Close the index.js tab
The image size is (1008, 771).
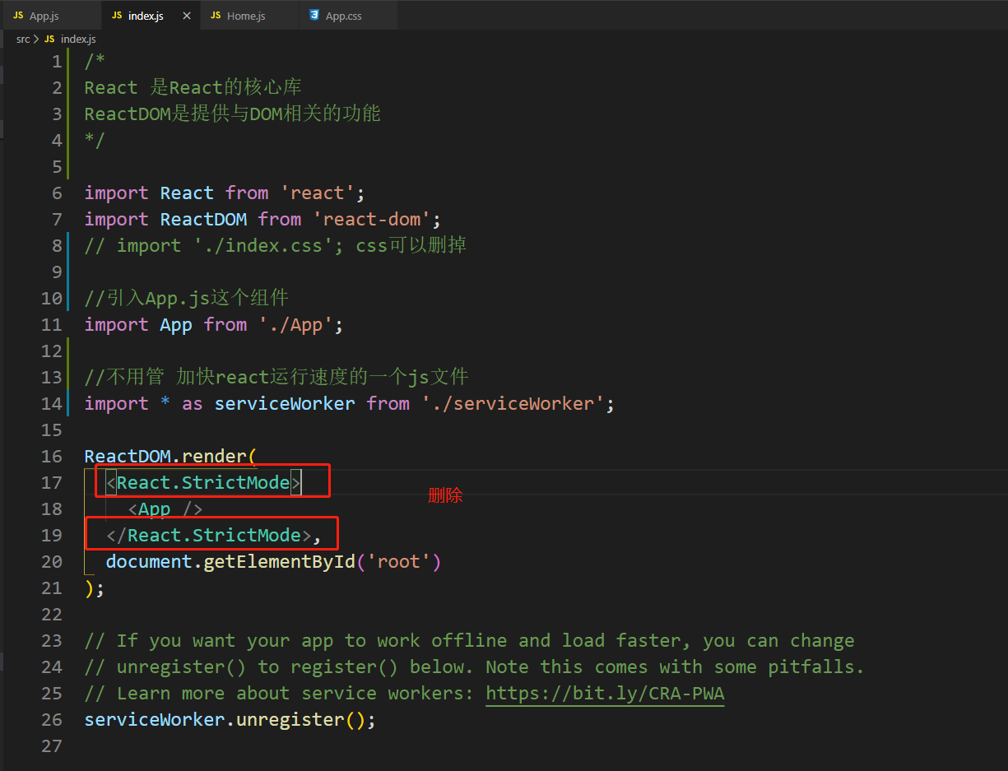click(x=187, y=16)
